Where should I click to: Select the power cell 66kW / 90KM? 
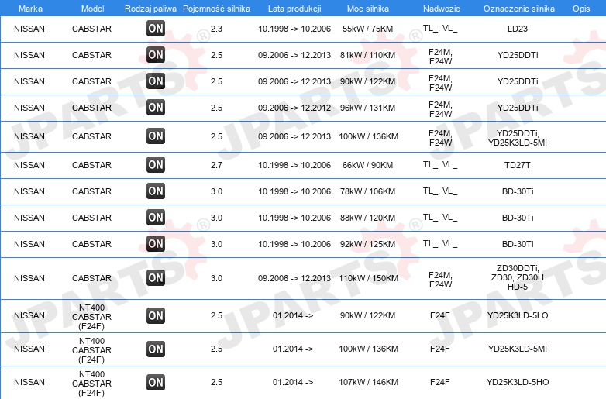pyautogui.click(x=367, y=165)
